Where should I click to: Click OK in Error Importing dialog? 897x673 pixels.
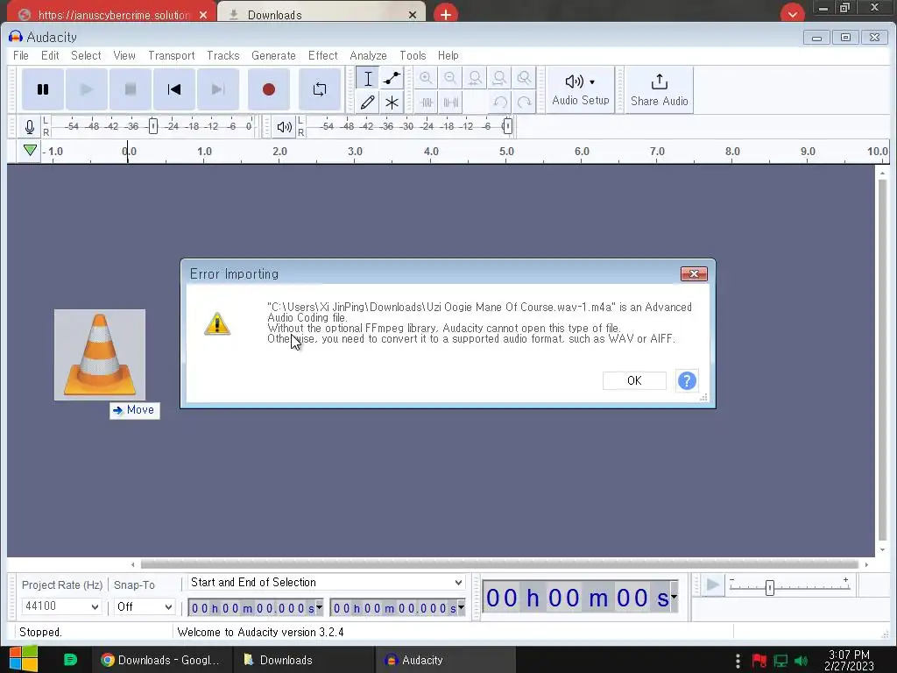tap(634, 380)
